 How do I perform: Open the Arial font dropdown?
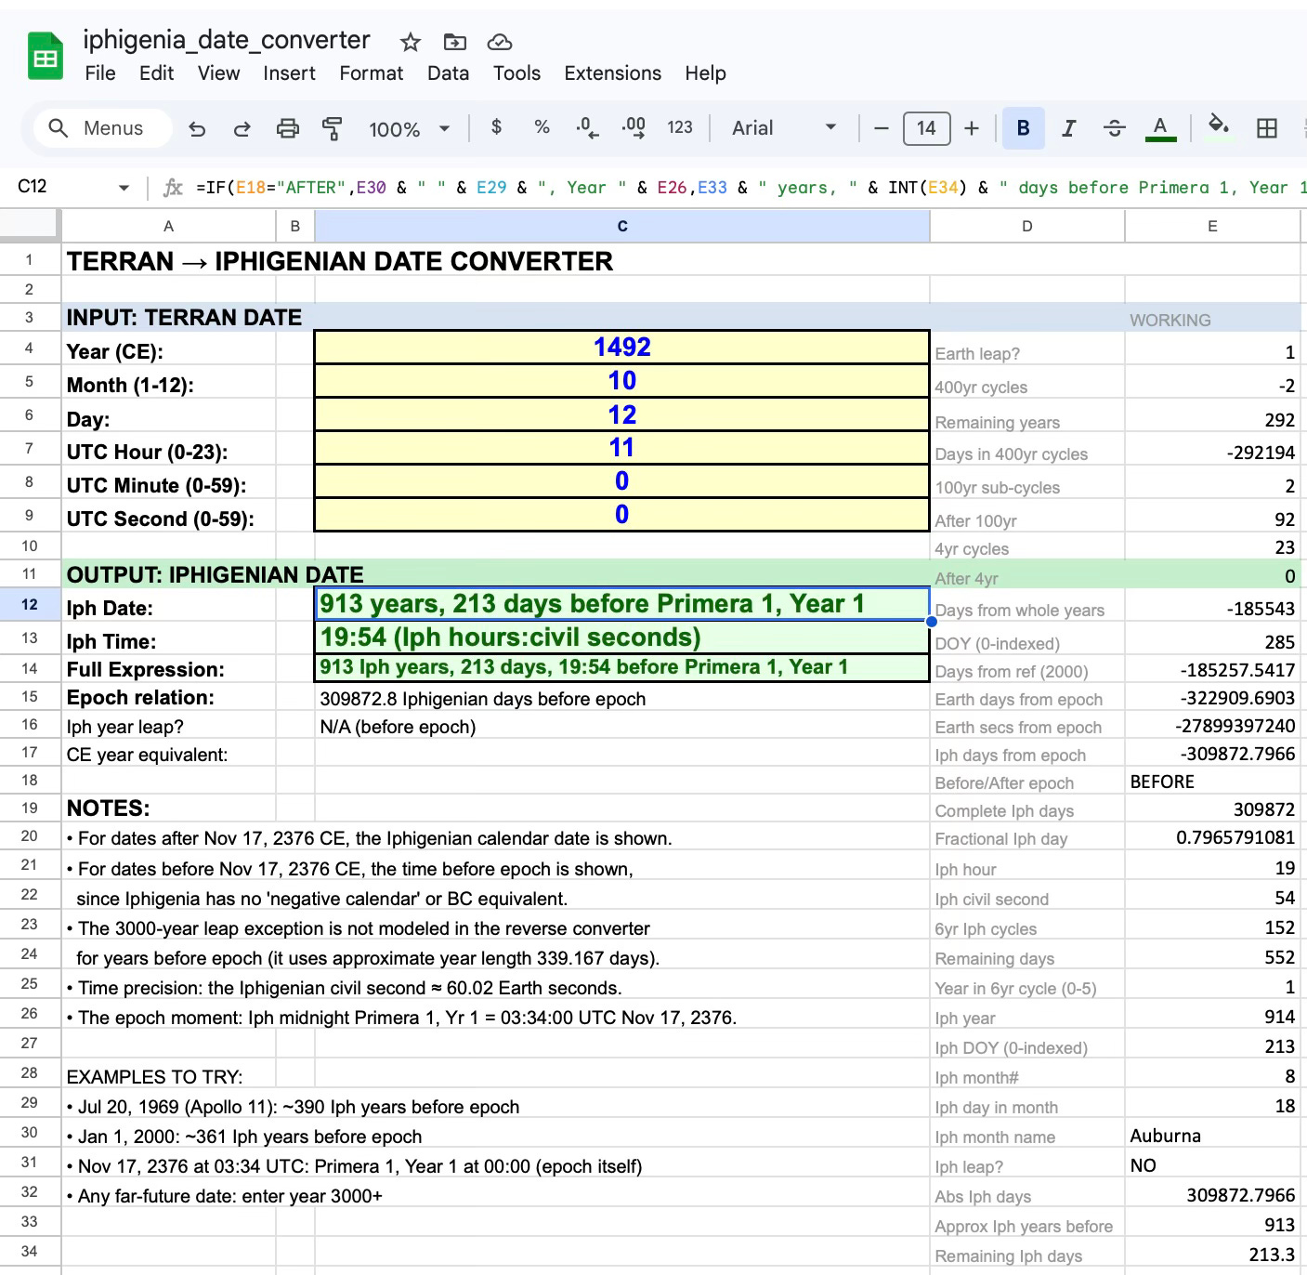783,128
